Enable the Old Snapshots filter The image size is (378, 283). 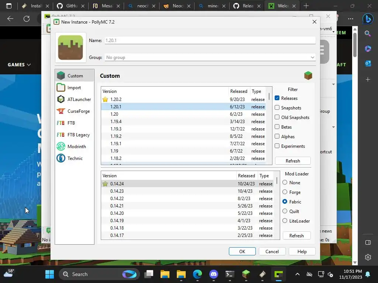pyautogui.click(x=277, y=117)
